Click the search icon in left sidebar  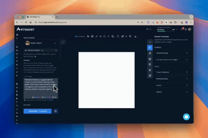[x=17, y=38]
